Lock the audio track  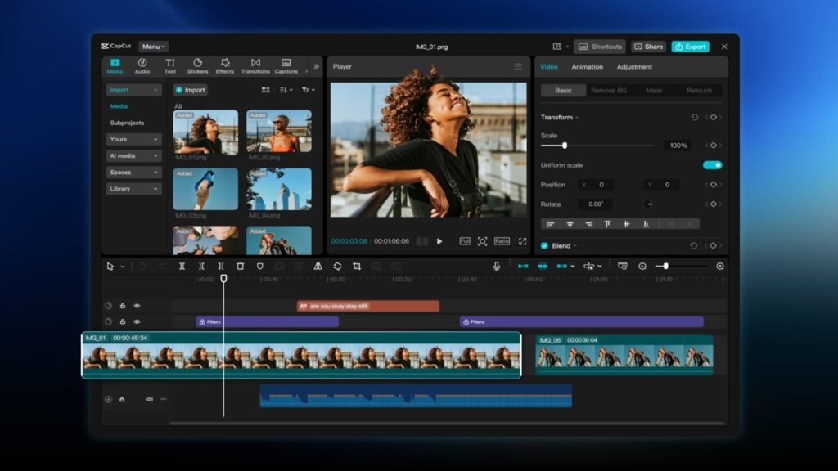tap(122, 399)
